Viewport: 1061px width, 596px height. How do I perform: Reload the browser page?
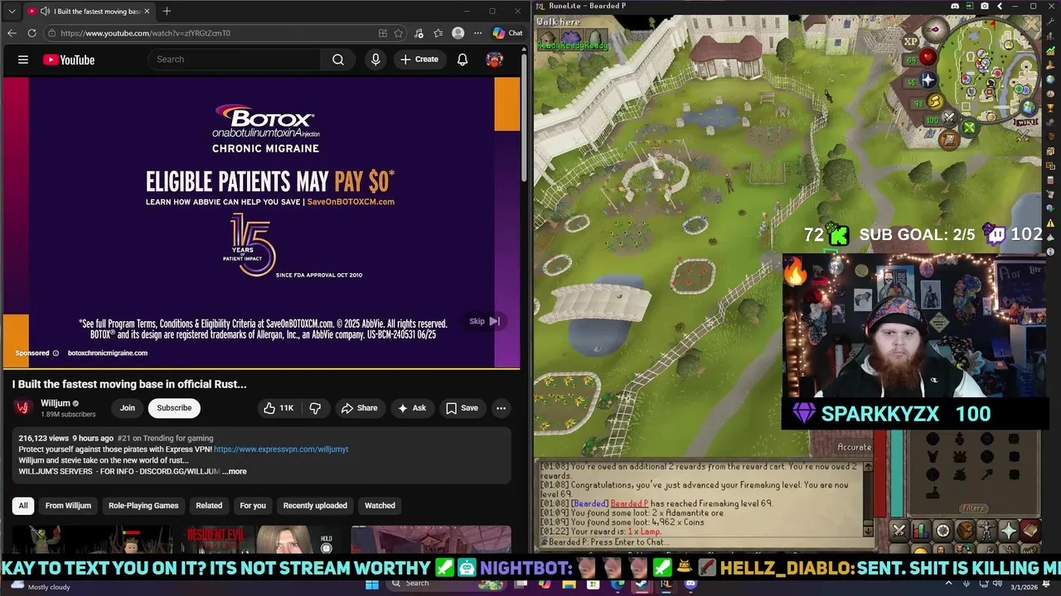[31, 33]
